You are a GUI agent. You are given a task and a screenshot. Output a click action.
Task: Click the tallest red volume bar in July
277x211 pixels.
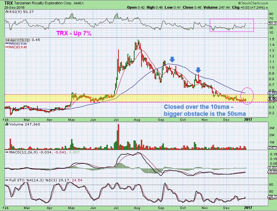[118, 137]
